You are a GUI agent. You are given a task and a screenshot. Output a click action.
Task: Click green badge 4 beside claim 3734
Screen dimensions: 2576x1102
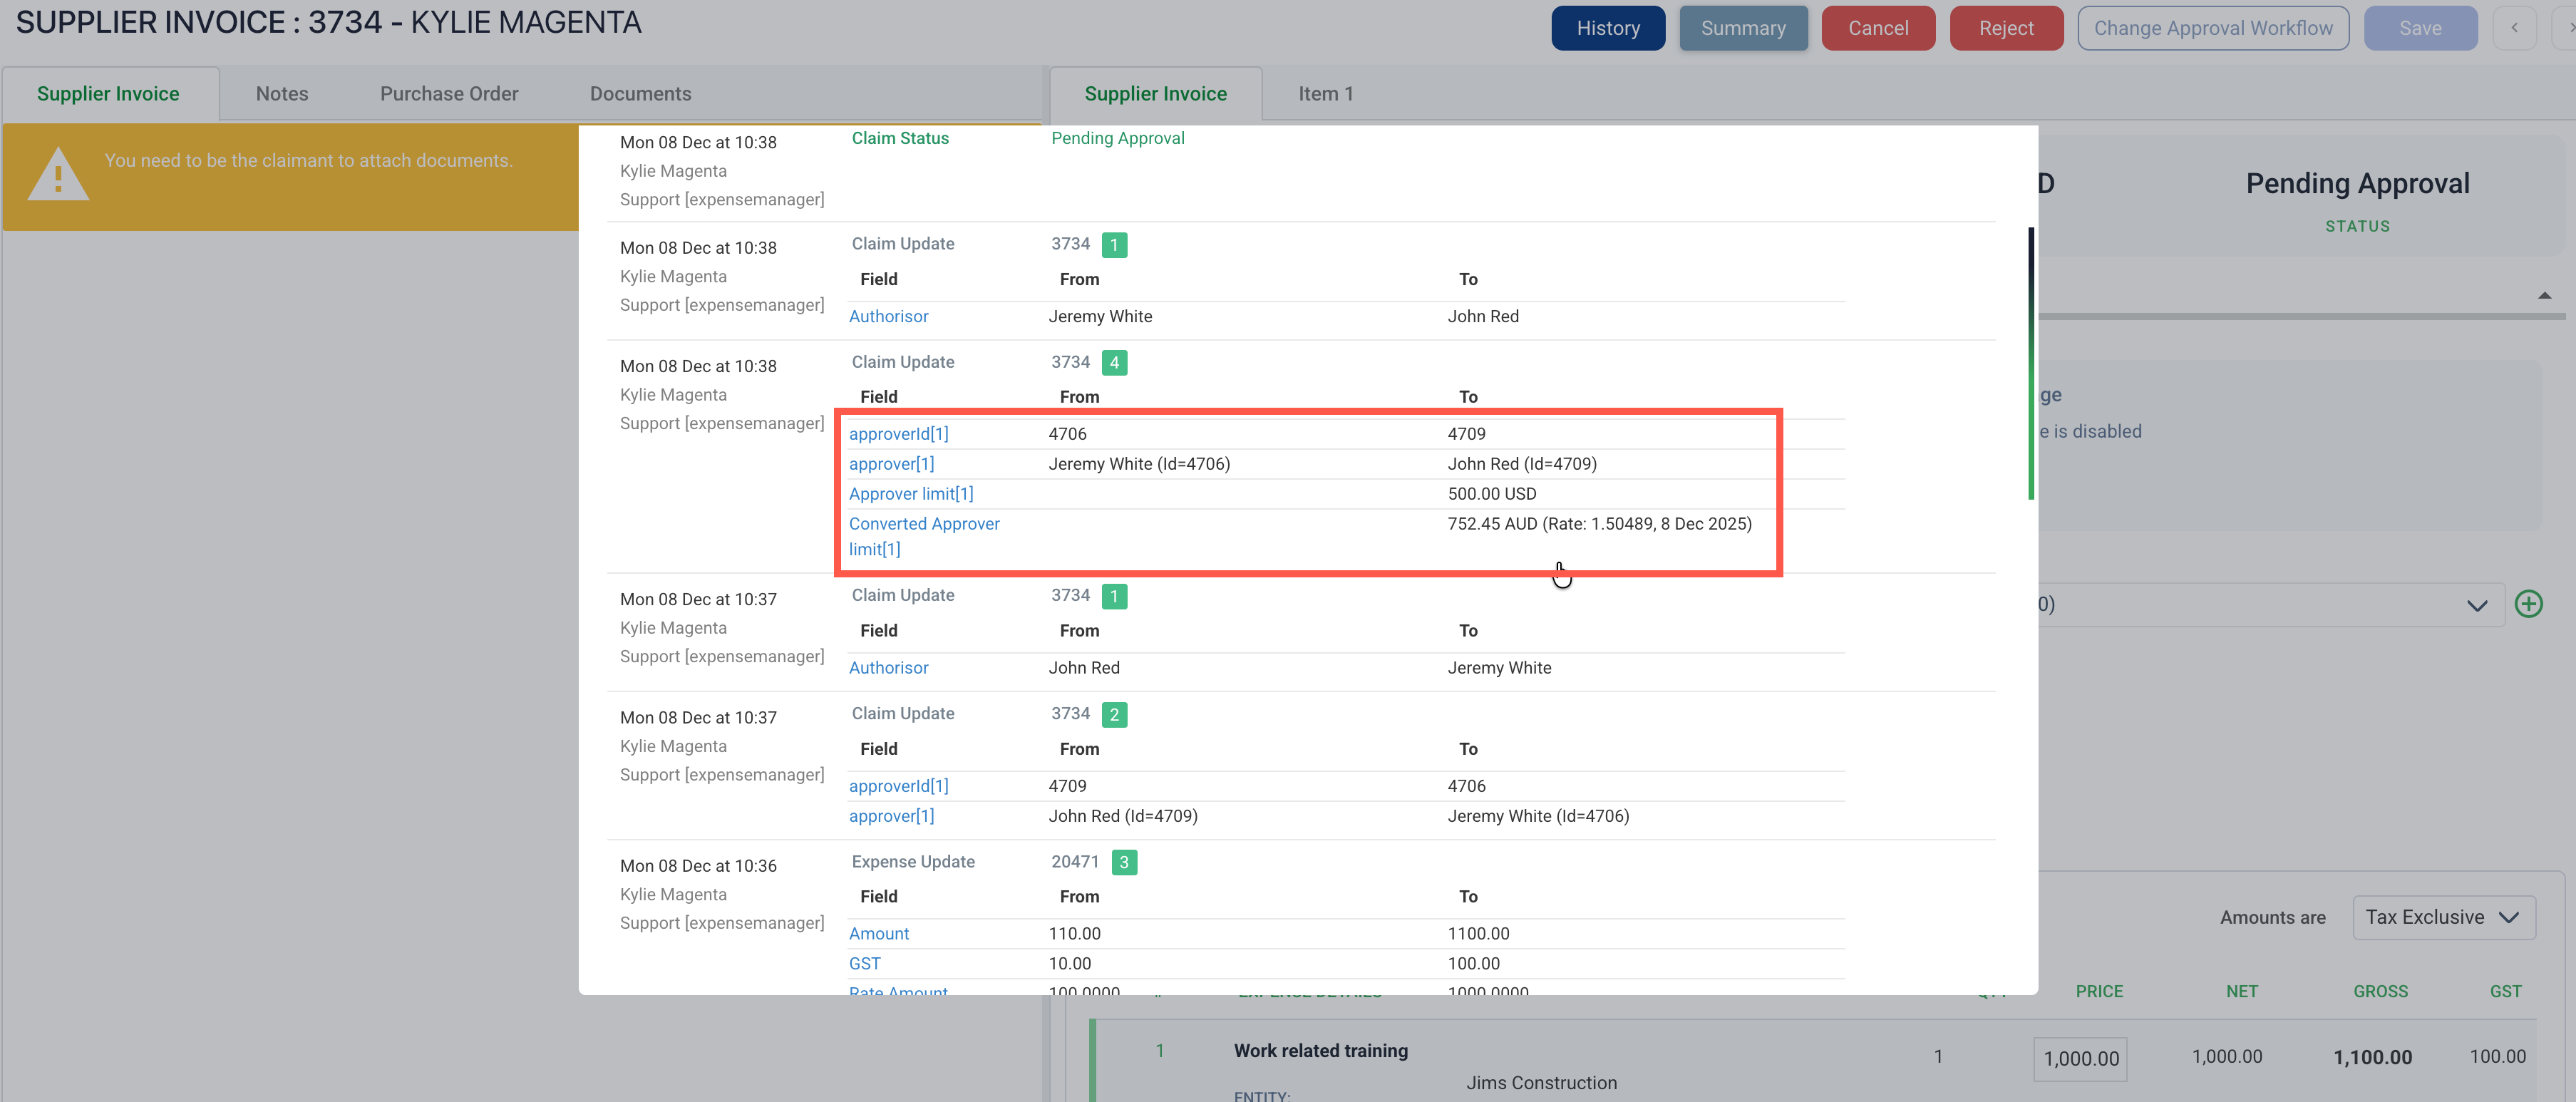(x=1114, y=363)
